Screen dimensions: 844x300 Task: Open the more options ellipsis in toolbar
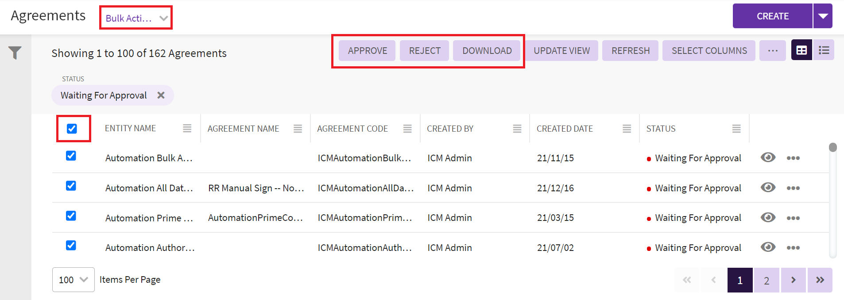[x=772, y=50]
